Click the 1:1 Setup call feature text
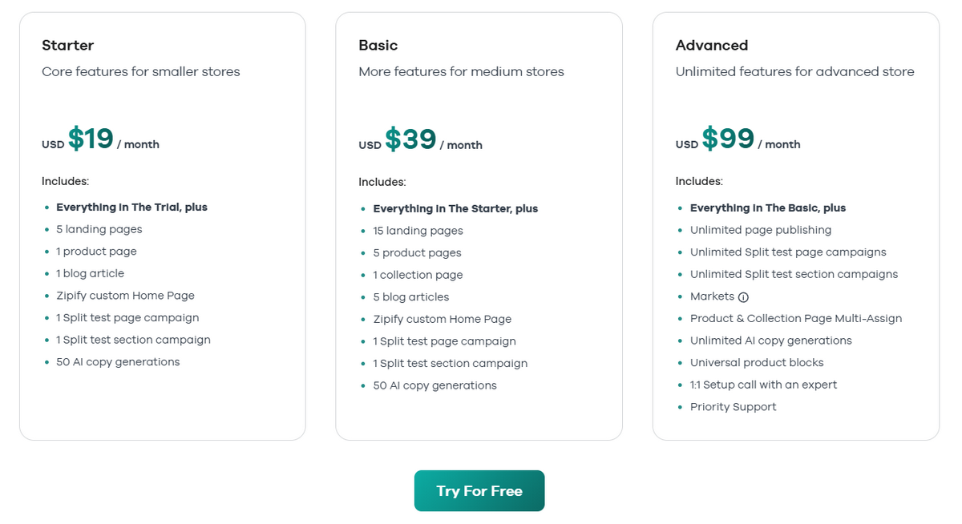Viewport: 962px width, 524px height. tap(764, 385)
